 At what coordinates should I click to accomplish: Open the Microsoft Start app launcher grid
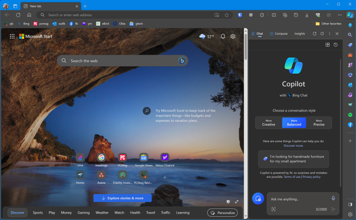pos(12,36)
